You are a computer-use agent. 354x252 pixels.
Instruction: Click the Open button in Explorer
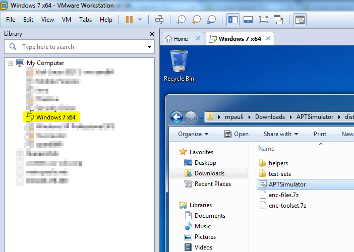point(237,134)
